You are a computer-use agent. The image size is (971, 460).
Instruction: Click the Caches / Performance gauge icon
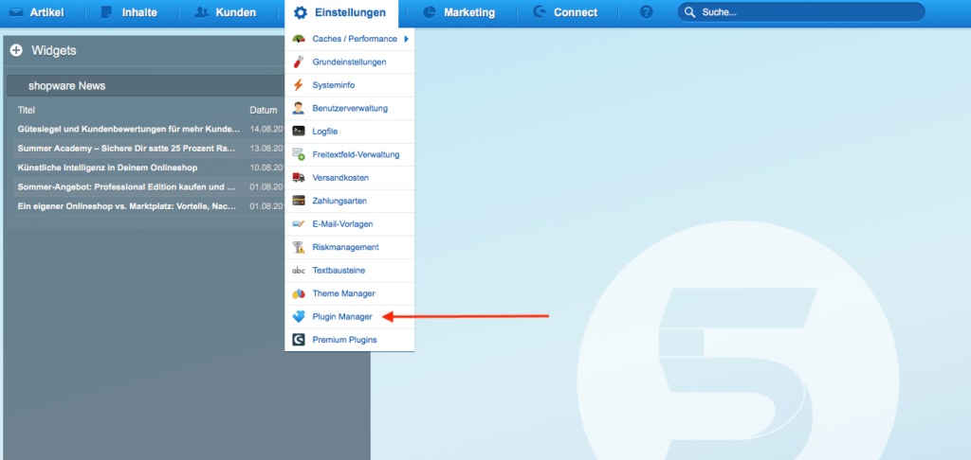click(299, 39)
